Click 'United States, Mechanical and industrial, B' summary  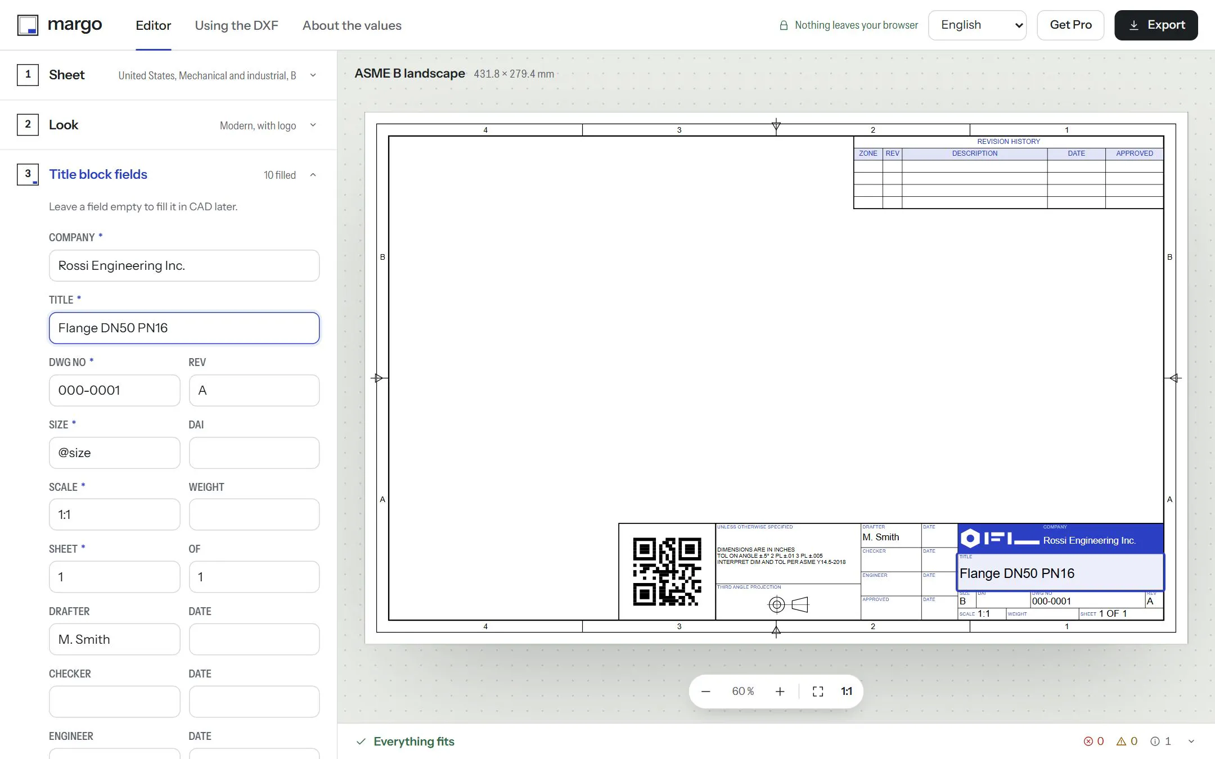tap(207, 75)
